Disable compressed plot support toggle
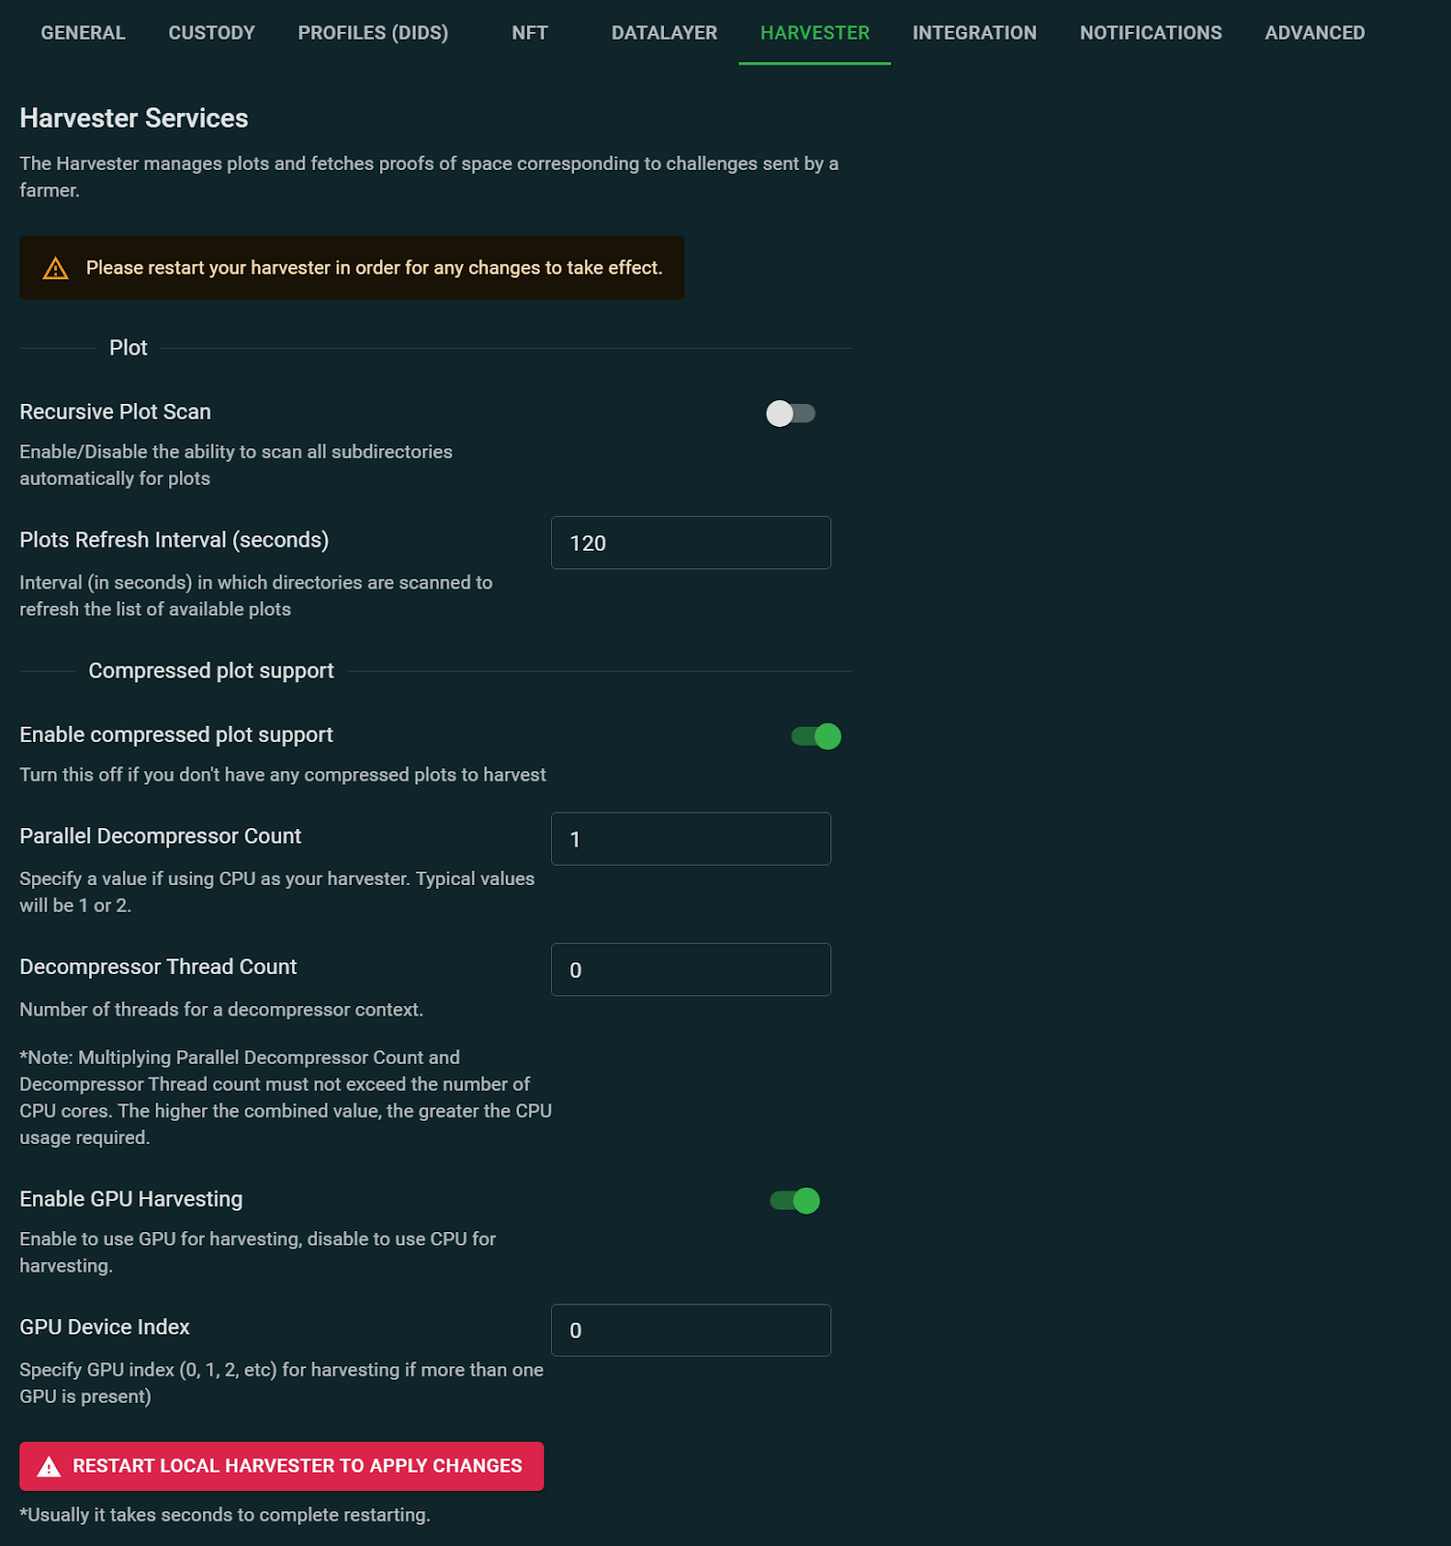Screen dimensions: 1451x1546 (816, 736)
